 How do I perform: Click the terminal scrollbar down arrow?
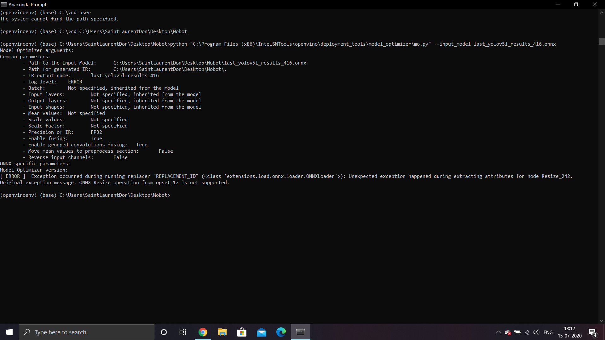(x=602, y=321)
